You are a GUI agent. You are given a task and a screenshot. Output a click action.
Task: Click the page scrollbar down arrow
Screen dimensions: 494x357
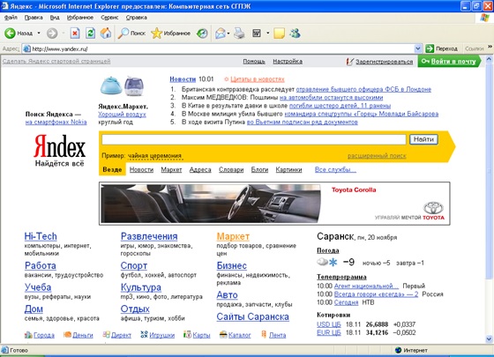(x=489, y=339)
